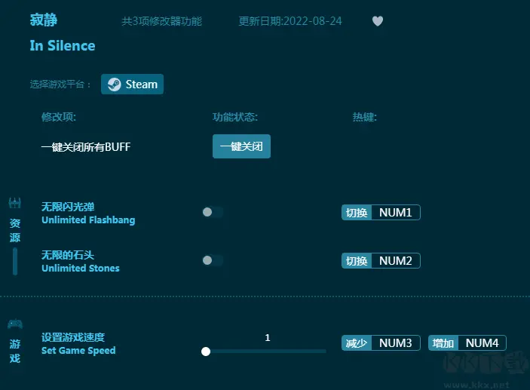Screen dimensions: 530x390
Task: Click the 增加 increase speed label
Action: click(443, 343)
